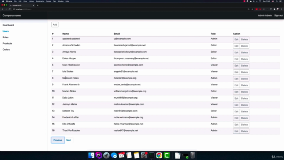Open Orders page in sidebar
The height and width of the screenshot is (160, 284).
tap(6, 49)
